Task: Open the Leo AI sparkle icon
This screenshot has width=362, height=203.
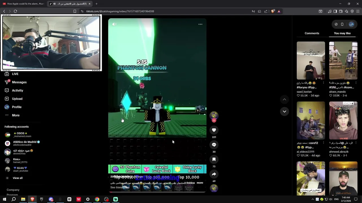Action: pyautogui.click(x=346, y=11)
